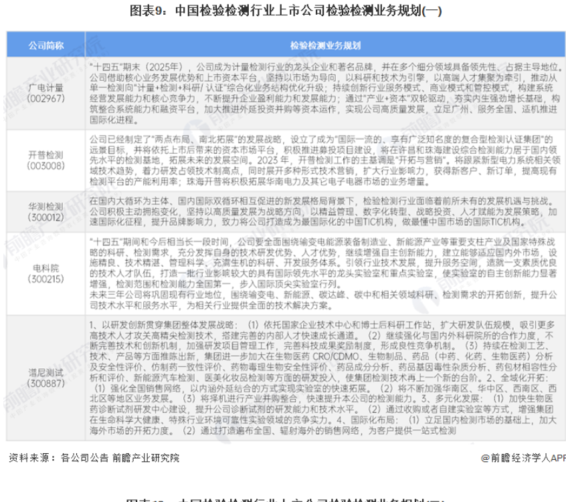Screen dimensions: 566x502
Task: Select the '开普检测 (003008)' company cell
Action: point(46,160)
